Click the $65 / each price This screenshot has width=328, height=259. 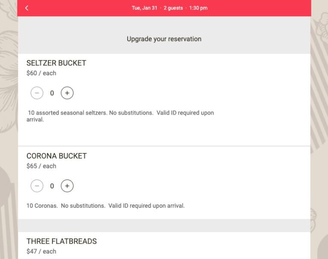(41, 166)
